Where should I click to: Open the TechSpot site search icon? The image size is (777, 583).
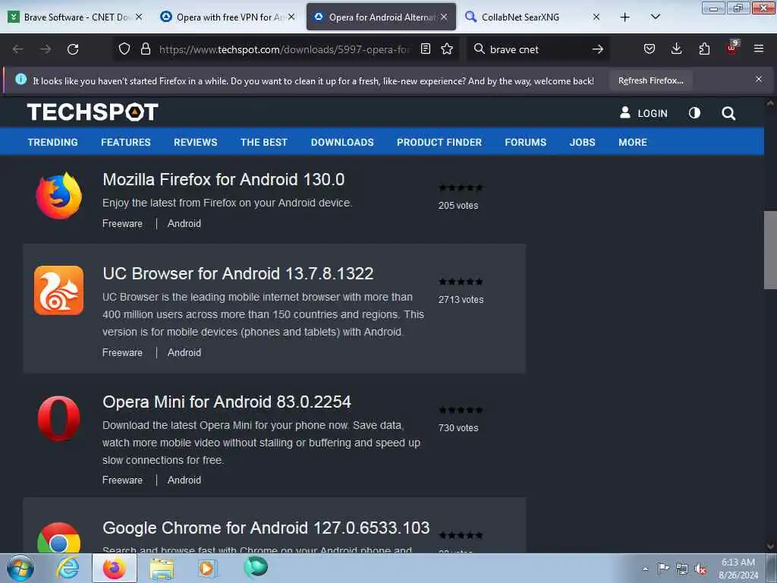tap(728, 113)
